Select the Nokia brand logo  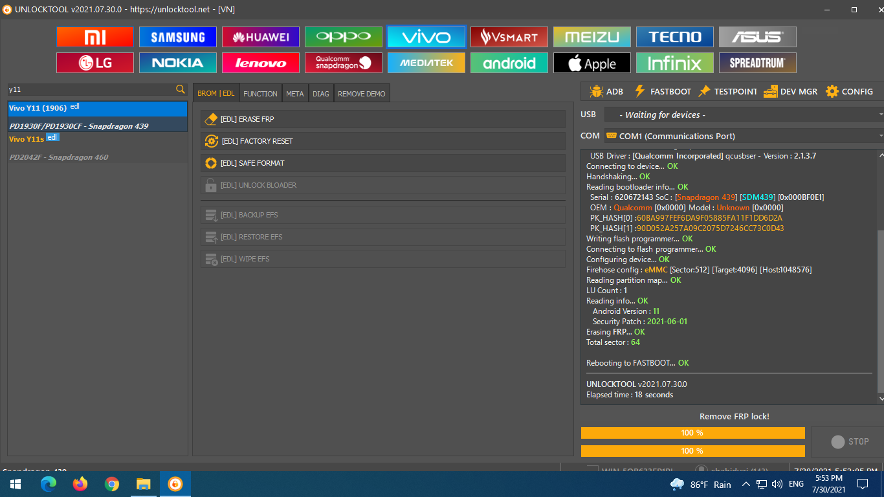177,63
